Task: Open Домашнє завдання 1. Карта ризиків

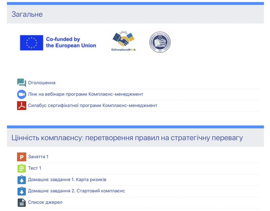Action: point(67,180)
